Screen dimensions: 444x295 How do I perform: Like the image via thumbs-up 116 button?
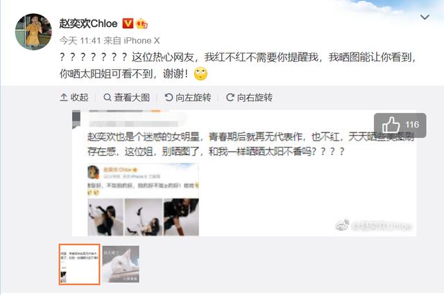400,125
